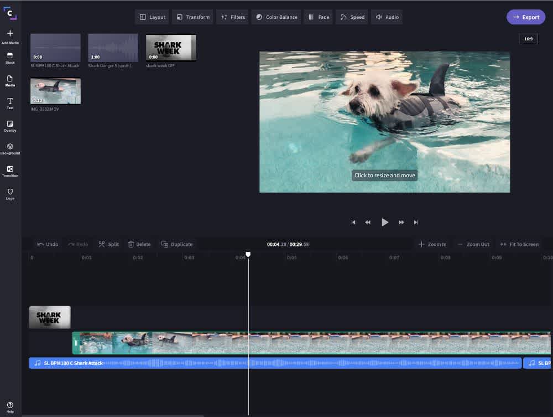Click the timeline playhead marker
Viewport: 553px width, 417px height.
(248, 255)
